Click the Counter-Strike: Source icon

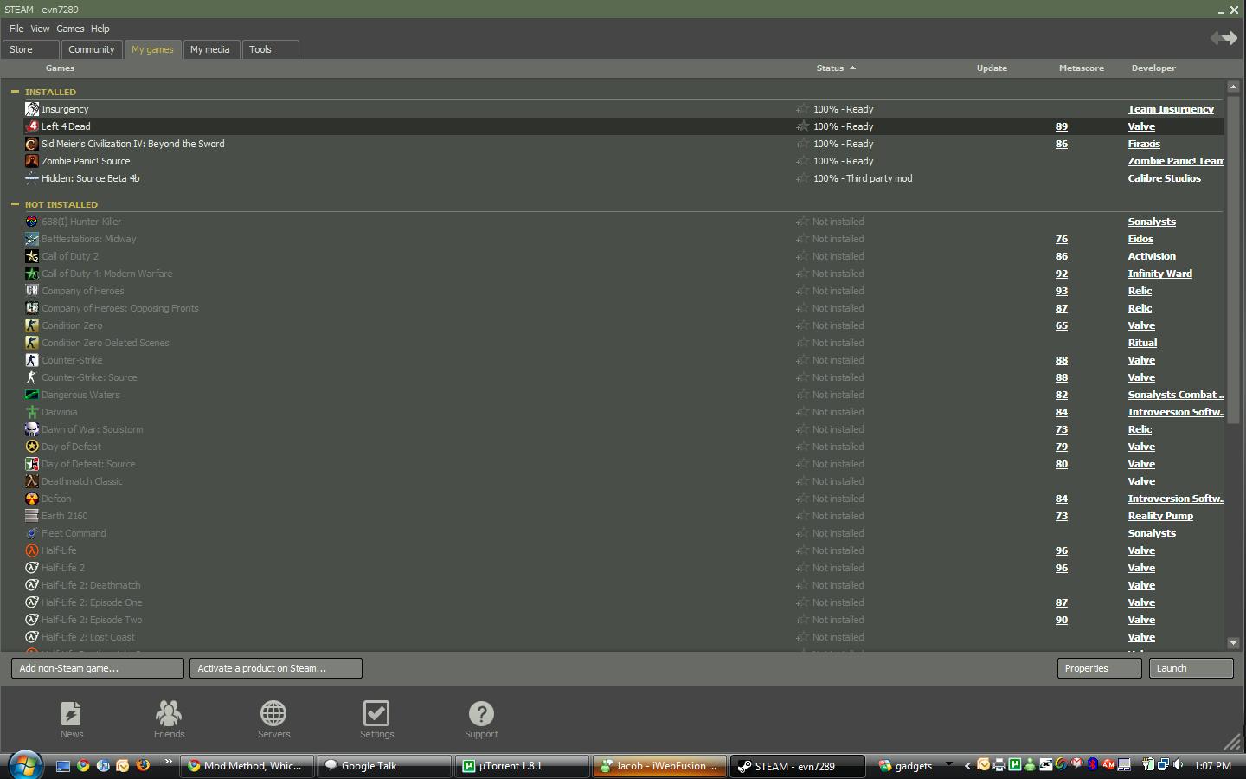point(32,377)
